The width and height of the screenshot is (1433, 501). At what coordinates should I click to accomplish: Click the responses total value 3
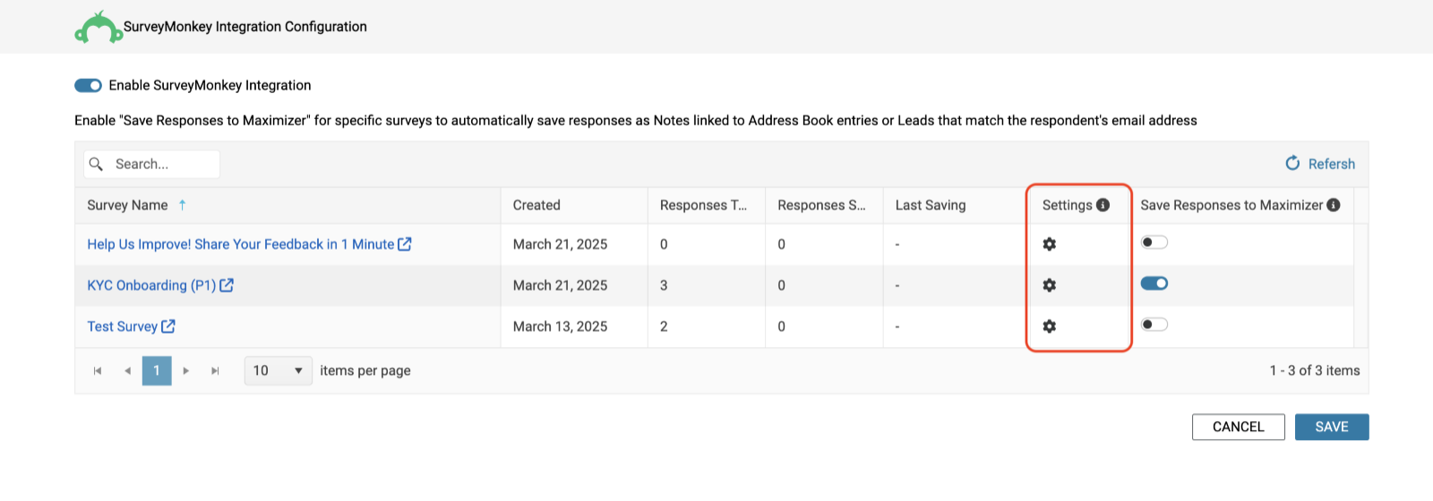point(664,285)
